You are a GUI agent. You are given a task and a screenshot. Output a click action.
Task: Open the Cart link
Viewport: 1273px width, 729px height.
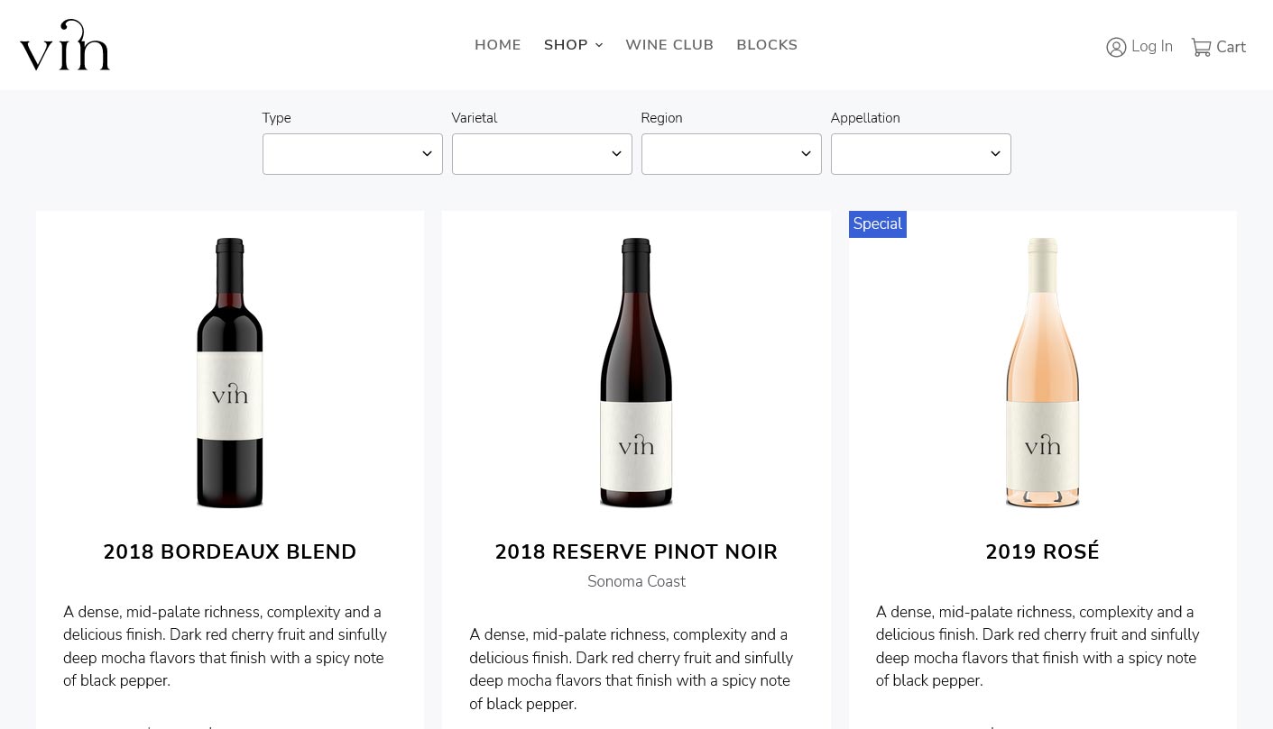coord(1231,47)
